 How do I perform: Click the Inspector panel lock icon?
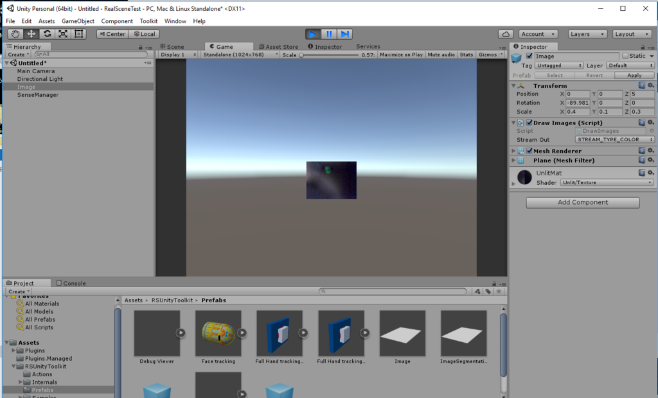643,48
